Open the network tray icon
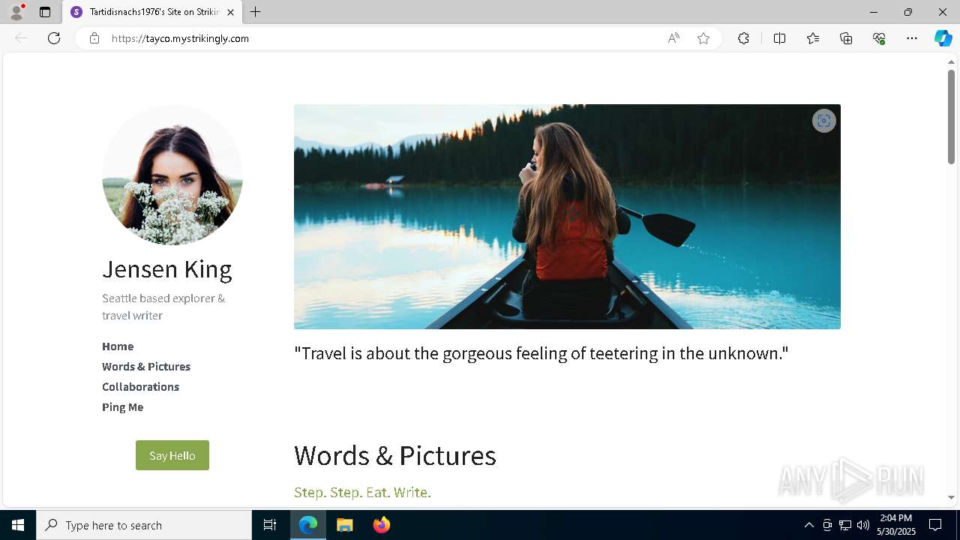Image resolution: width=960 pixels, height=540 pixels. [845, 525]
